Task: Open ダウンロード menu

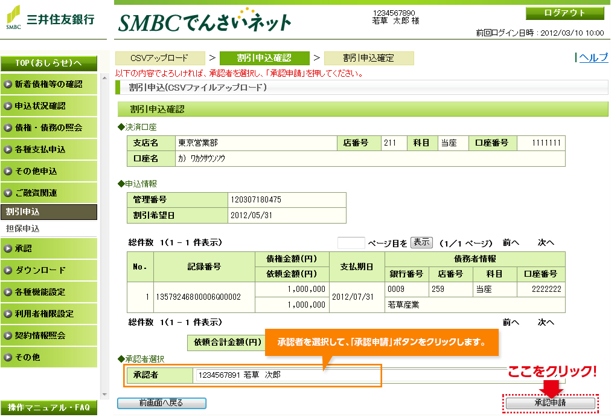Action: coord(49,270)
